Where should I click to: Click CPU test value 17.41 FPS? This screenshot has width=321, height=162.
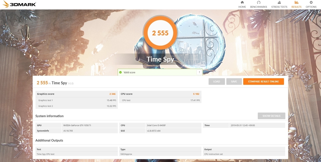(x=195, y=100)
